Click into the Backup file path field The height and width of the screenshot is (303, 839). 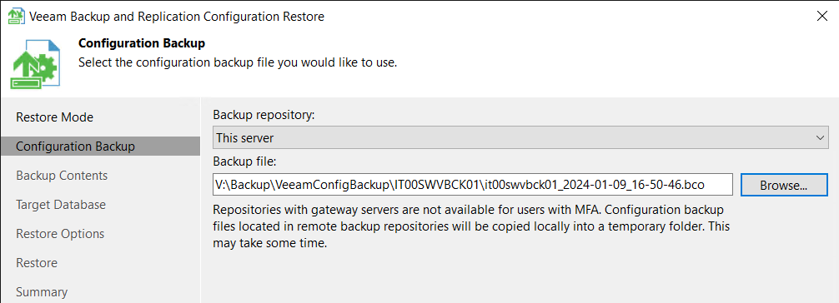tap(472, 185)
